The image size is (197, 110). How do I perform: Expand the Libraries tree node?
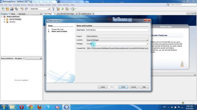click(4, 22)
